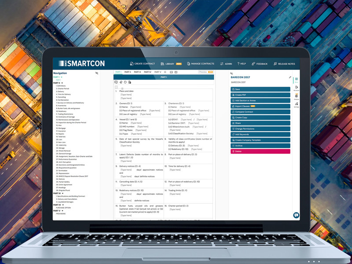Click the pencil edit icon beside BARECON 2017
Viewport: 352px width, 264px height.
pyautogui.click(x=290, y=77)
